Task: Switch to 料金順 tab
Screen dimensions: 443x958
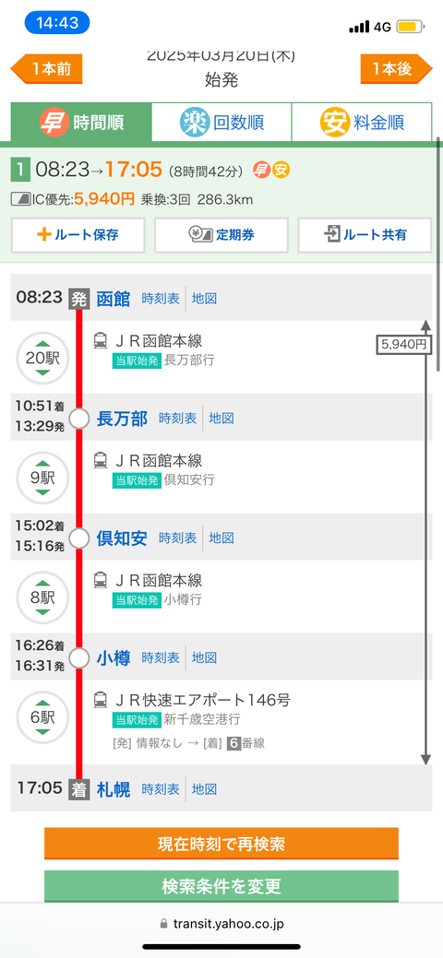Action: 362,123
